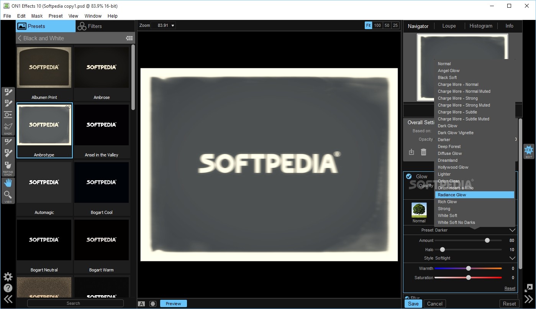536x309 pixels.
Task: Select the Bogart Cool preset thumbnail
Action: pyautogui.click(x=102, y=182)
